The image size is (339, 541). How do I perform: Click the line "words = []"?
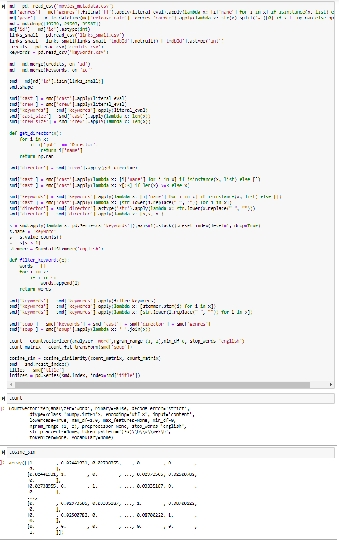point(33,266)
